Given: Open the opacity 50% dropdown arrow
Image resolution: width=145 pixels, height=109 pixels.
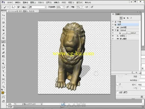Looking at the screenshot, I should [x=63, y=7].
